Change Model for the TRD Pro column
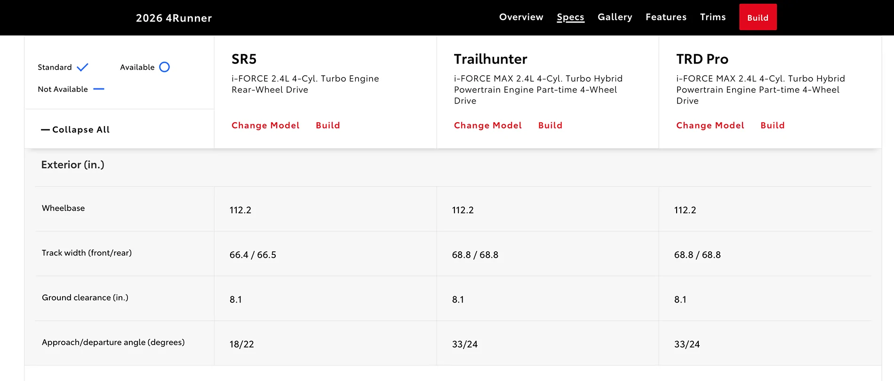This screenshot has width=894, height=381. click(x=710, y=126)
